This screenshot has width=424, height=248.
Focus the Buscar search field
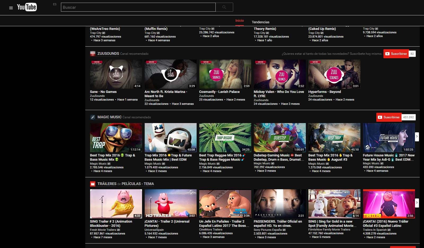coord(138,7)
